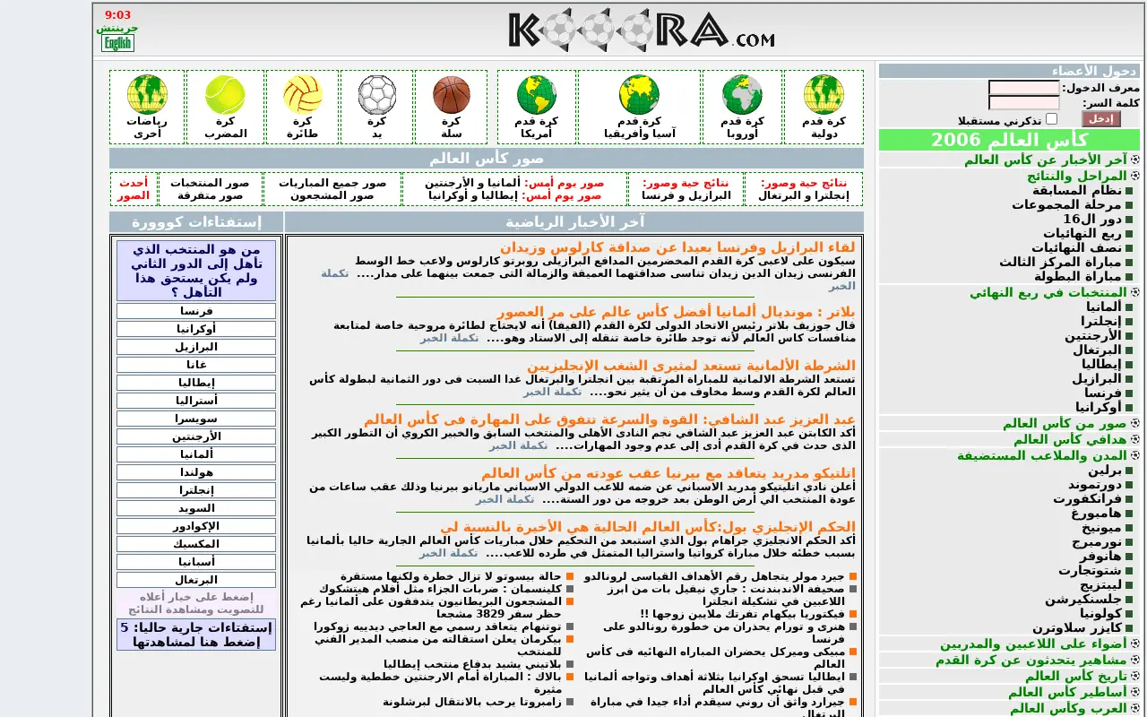Click the World Cup 2006 (كأس العالم 2006) green banner

click(1009, 140)
